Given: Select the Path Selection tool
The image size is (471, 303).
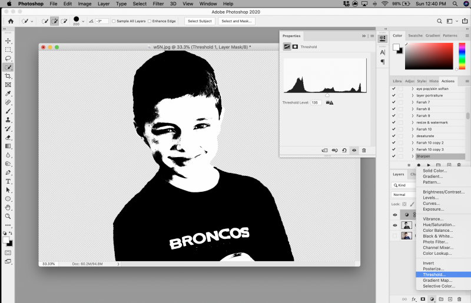Looking at the screenshot, I should click(8, 190).
